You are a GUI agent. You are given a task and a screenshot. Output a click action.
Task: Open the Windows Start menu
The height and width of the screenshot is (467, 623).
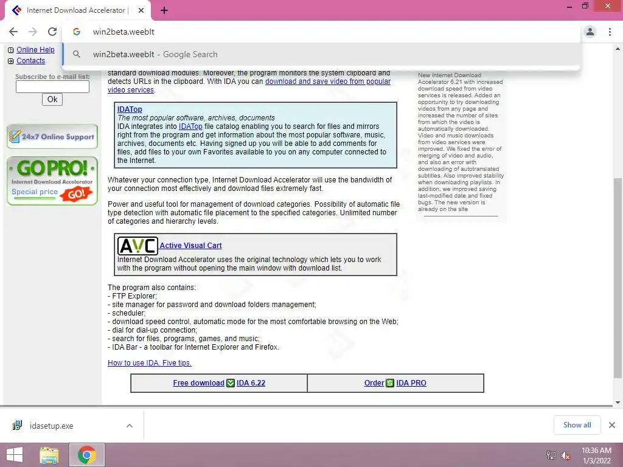point(15,455)
